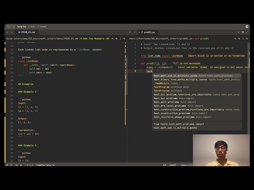Click the new-tab plus icon in right pane
Viewport: 254px width, 190px height.
point(239,32)
